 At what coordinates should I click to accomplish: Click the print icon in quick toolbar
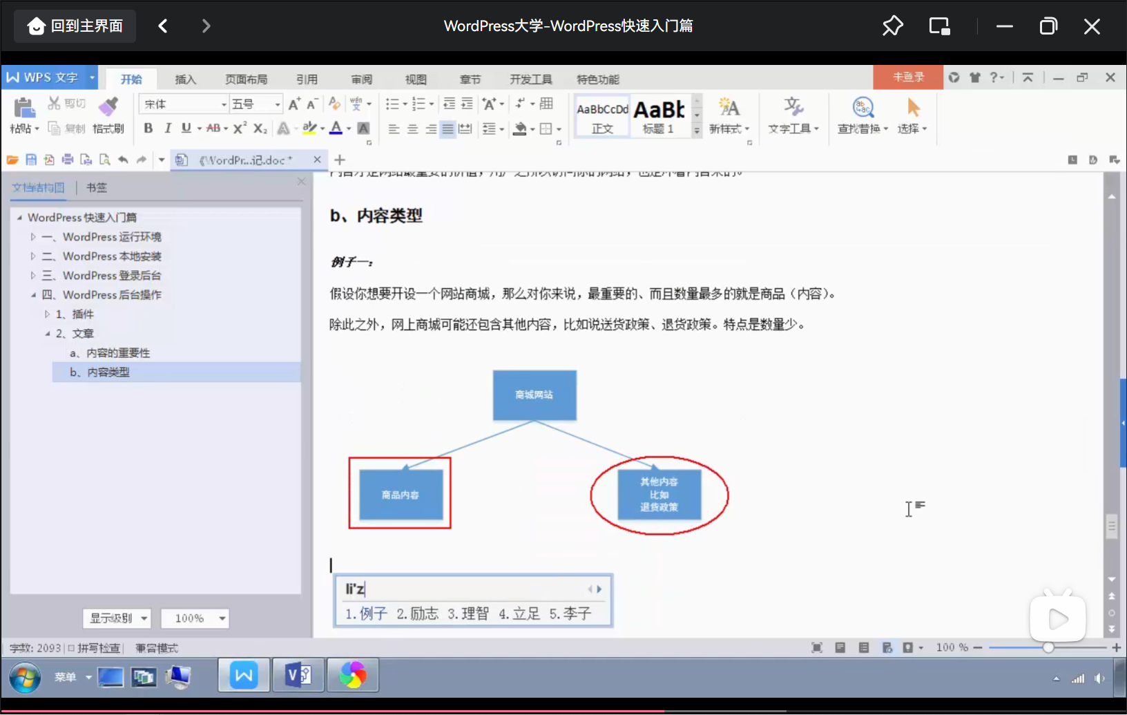(68, 160)
